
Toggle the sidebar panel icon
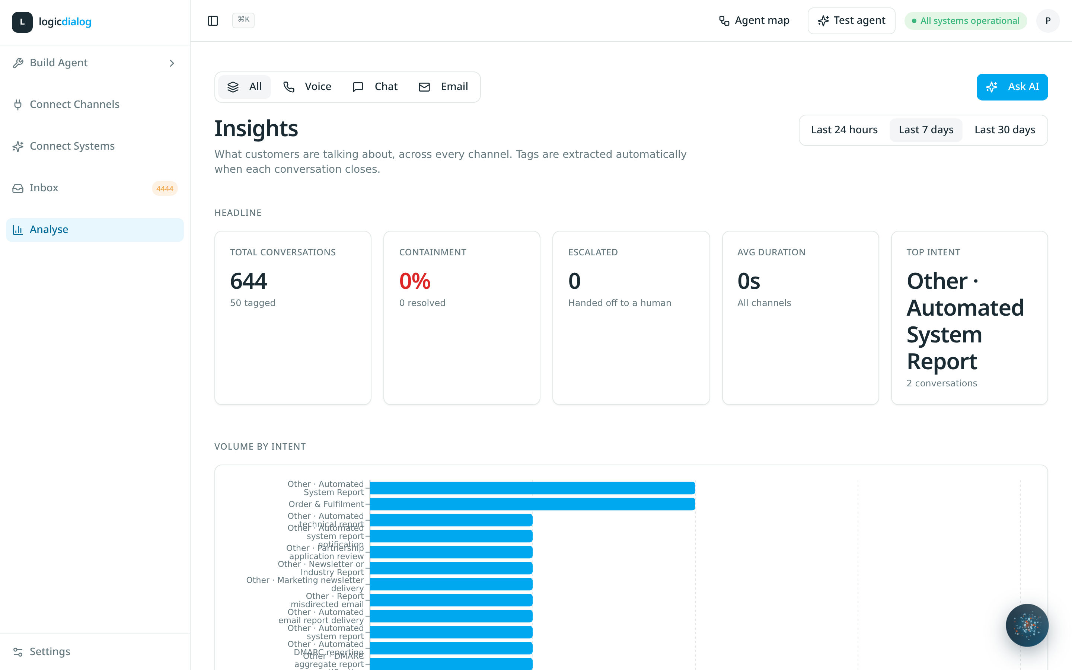pyautogui.click(x=213, y=21)
